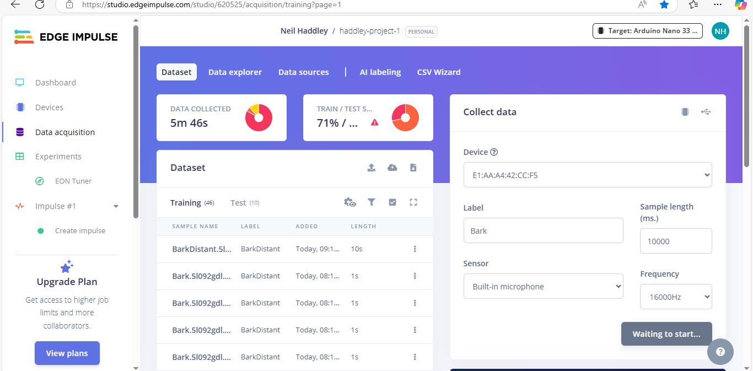
Task: Click the Edge Impulse logo
Action: 66,37
